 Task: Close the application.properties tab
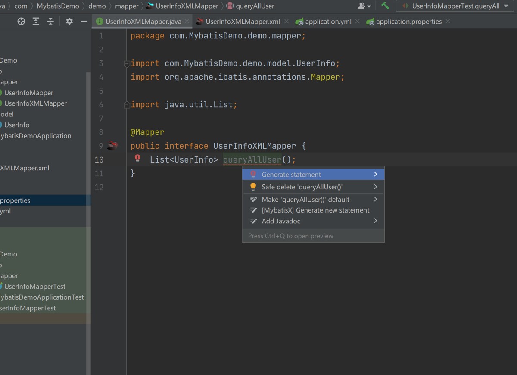pyautogui.click(x=448, y=22)
